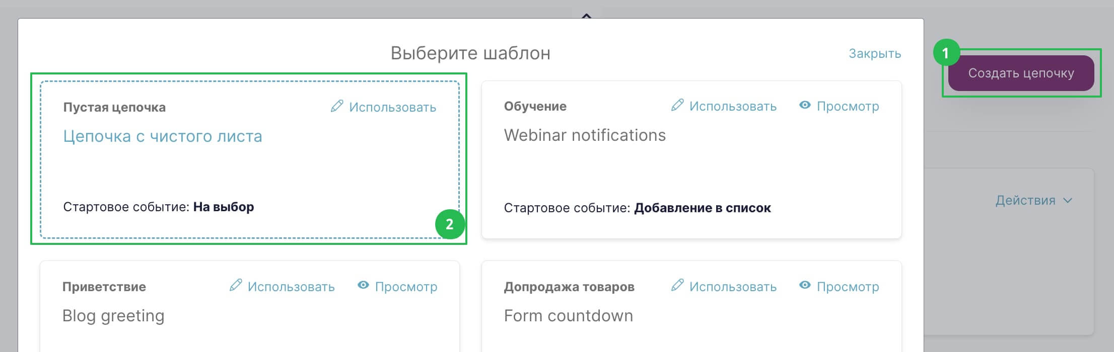The width and height of the screenshot is (1114, 352).
Task: Select the Webinar notifications template title
Action: click(x=585, y=135)
